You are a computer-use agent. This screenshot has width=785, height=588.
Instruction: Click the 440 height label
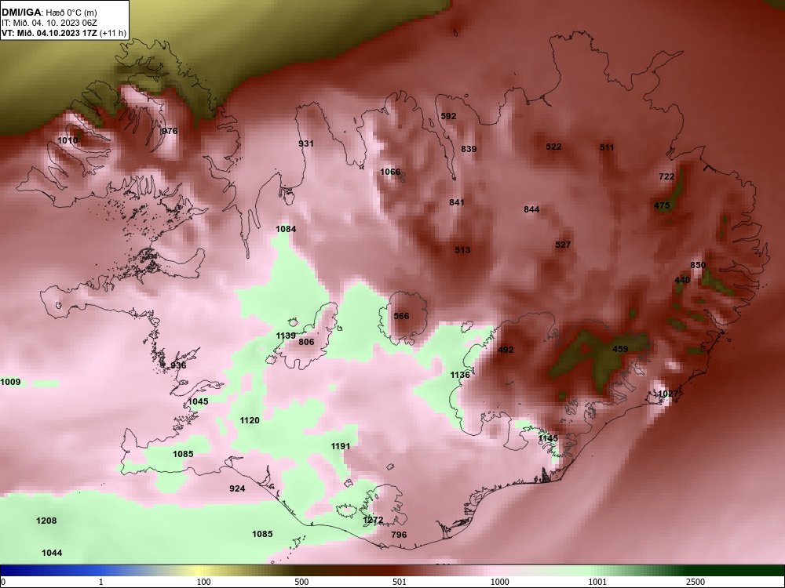[682, 281]
